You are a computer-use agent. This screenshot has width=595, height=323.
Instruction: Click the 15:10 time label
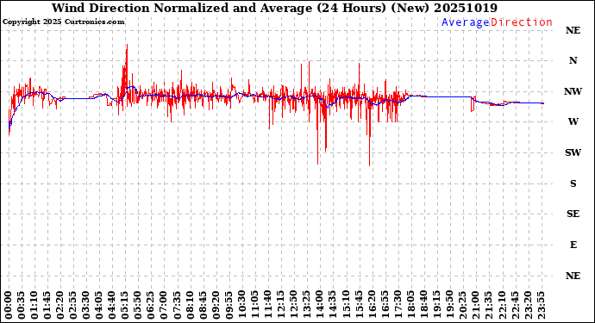(x=346, y=306)
